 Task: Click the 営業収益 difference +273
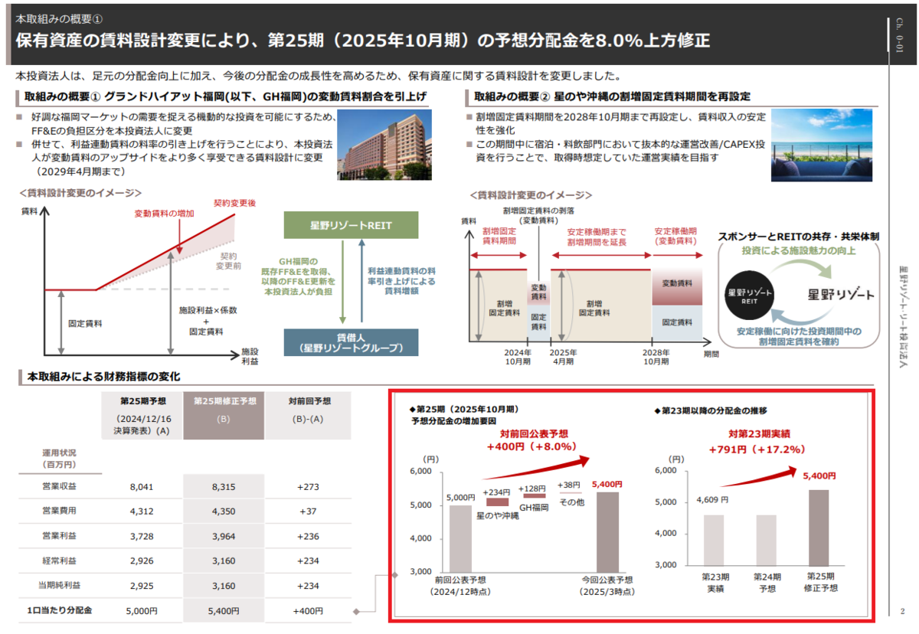308,487
